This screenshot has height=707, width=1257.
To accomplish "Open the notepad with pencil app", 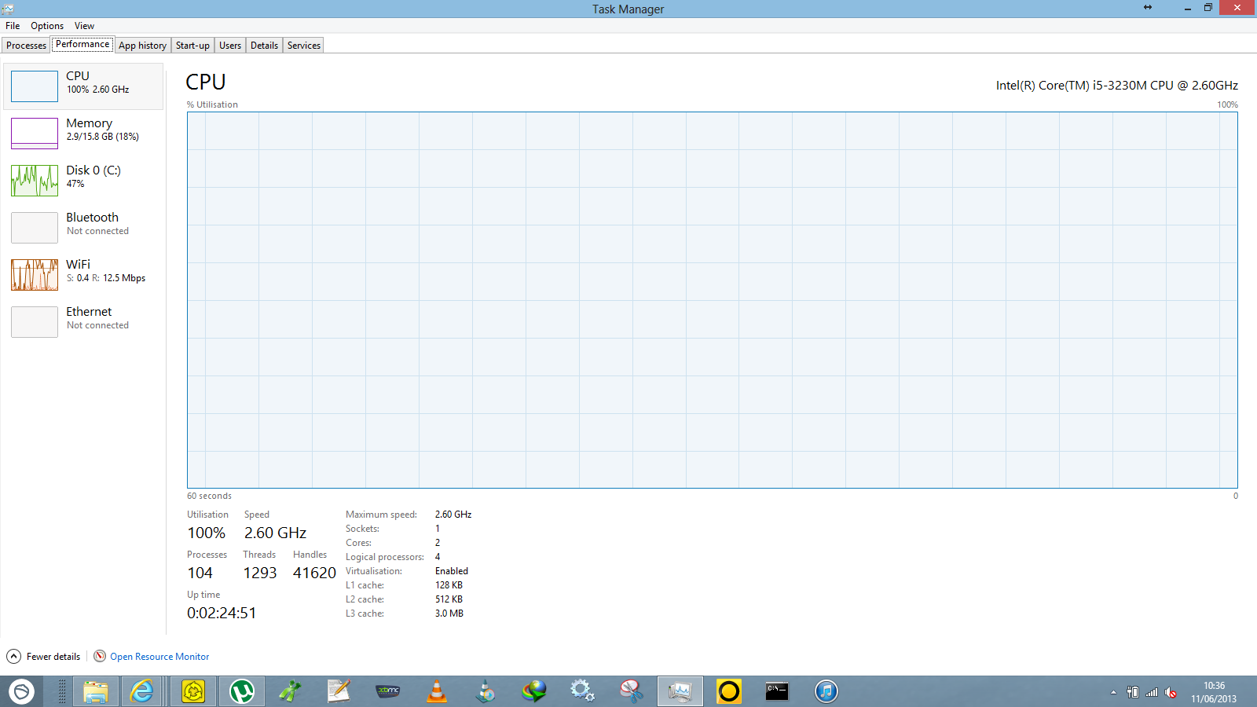I will tap(339, 691).
